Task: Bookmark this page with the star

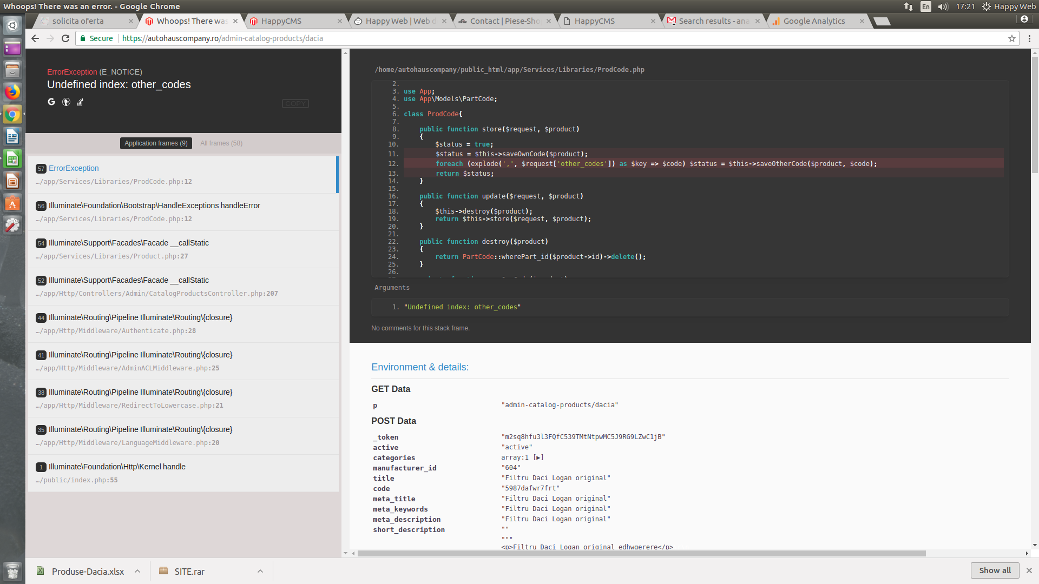Action: [1012, 38]
